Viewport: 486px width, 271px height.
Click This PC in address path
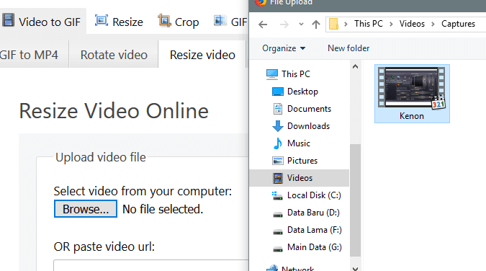coord(368,24)
